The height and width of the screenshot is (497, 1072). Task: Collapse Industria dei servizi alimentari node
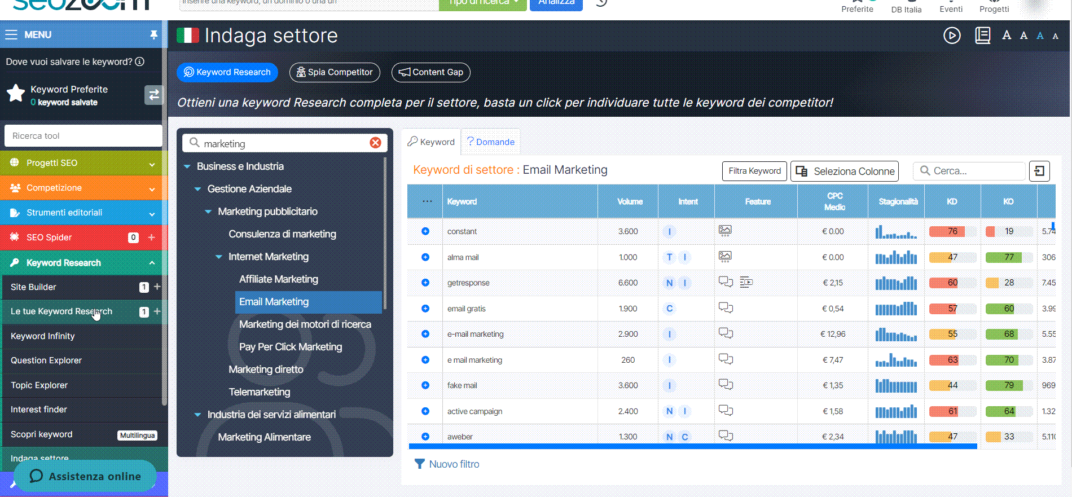(197, 415)
